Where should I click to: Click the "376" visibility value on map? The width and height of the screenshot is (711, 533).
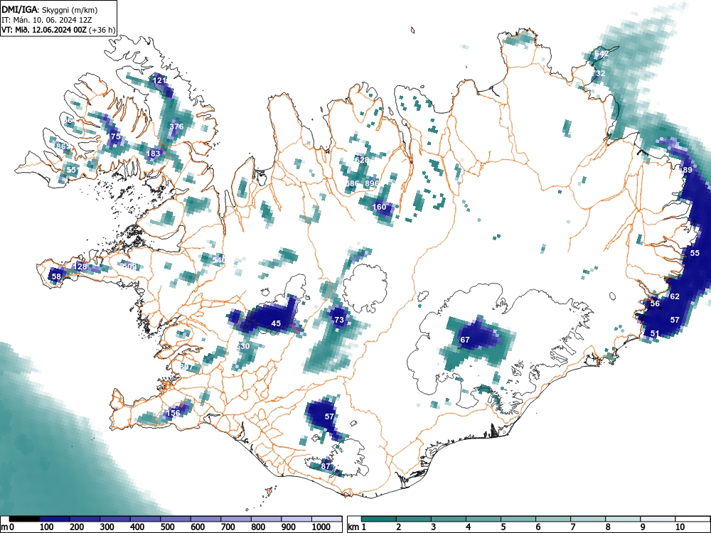point(176,126)
